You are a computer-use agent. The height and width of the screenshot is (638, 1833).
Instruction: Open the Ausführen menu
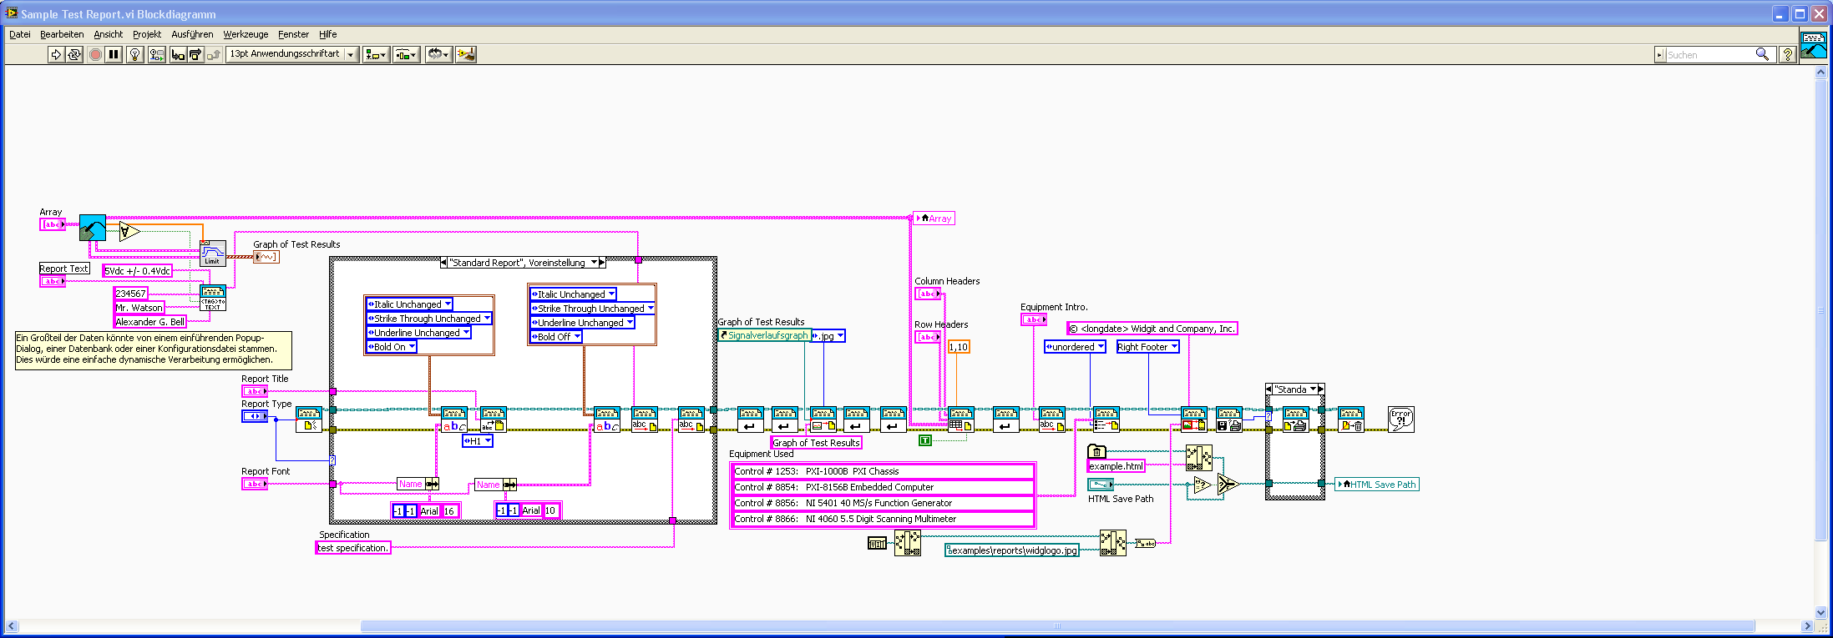192,34
